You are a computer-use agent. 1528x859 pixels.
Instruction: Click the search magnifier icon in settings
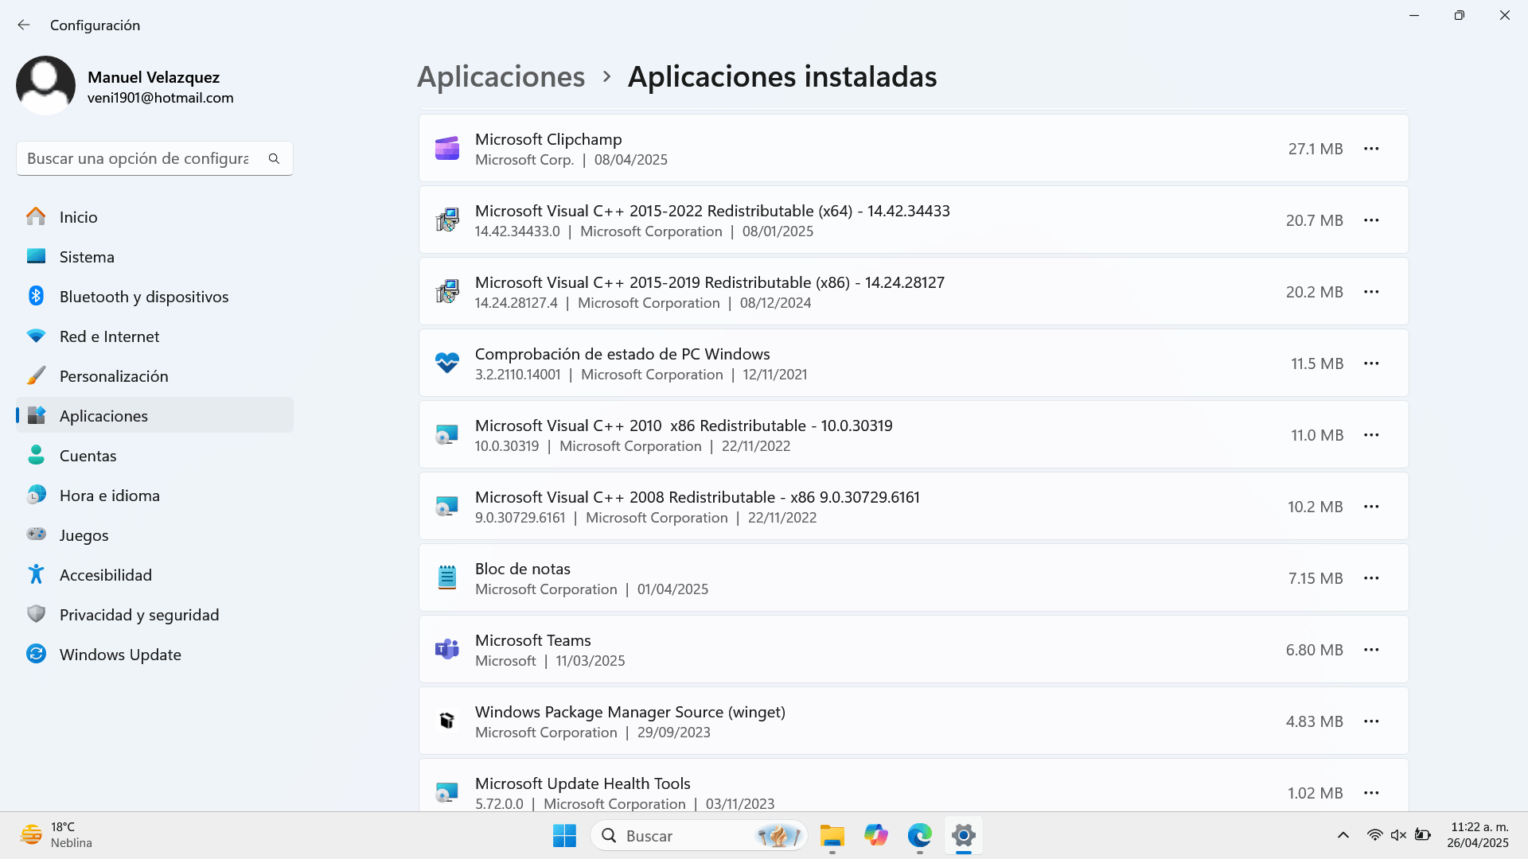pyautogui.click(x=274, y=159)
